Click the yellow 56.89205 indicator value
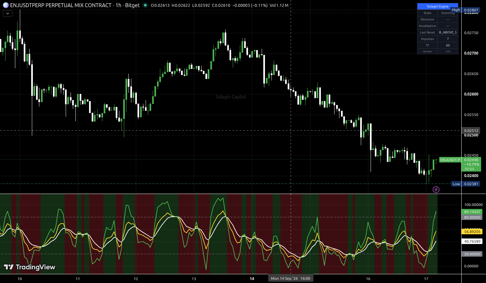 472,232
